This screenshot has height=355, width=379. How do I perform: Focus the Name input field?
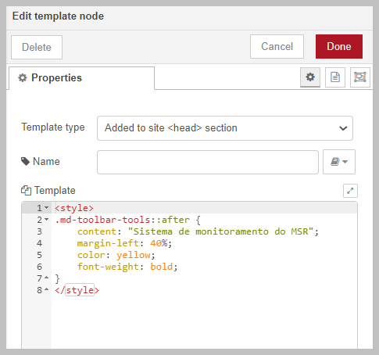pyautogui.click(x=208, y=162)
